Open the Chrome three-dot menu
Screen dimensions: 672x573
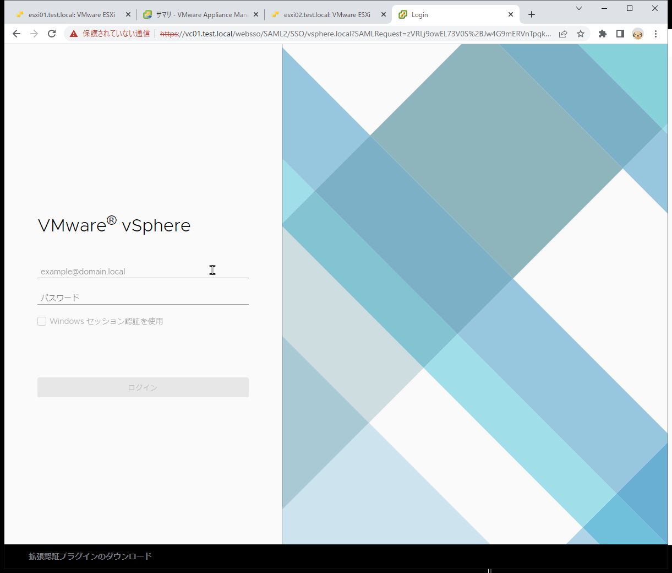(x=655, y=34)
